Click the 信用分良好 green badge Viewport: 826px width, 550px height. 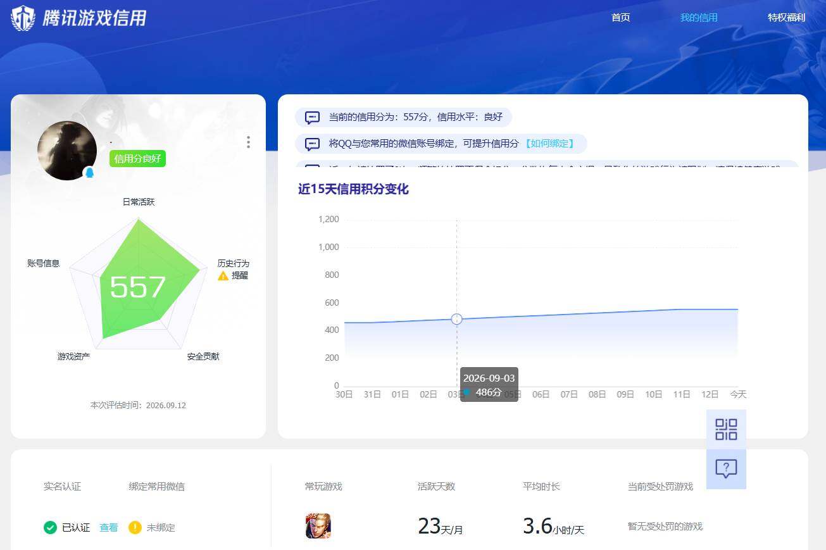(137, 159)
